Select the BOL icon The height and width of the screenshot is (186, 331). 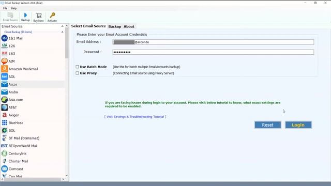click(x=5, y=130)
